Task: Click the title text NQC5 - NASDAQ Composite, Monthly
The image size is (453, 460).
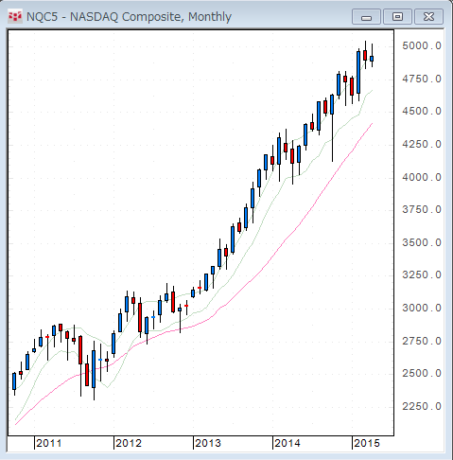Action: 129,17
